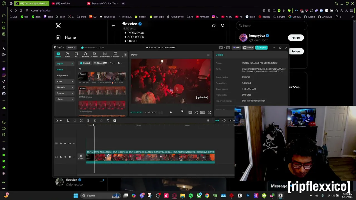Click the delete-right trim tool
The width and height of the screenshot is (356, 200).
(95, 121)
